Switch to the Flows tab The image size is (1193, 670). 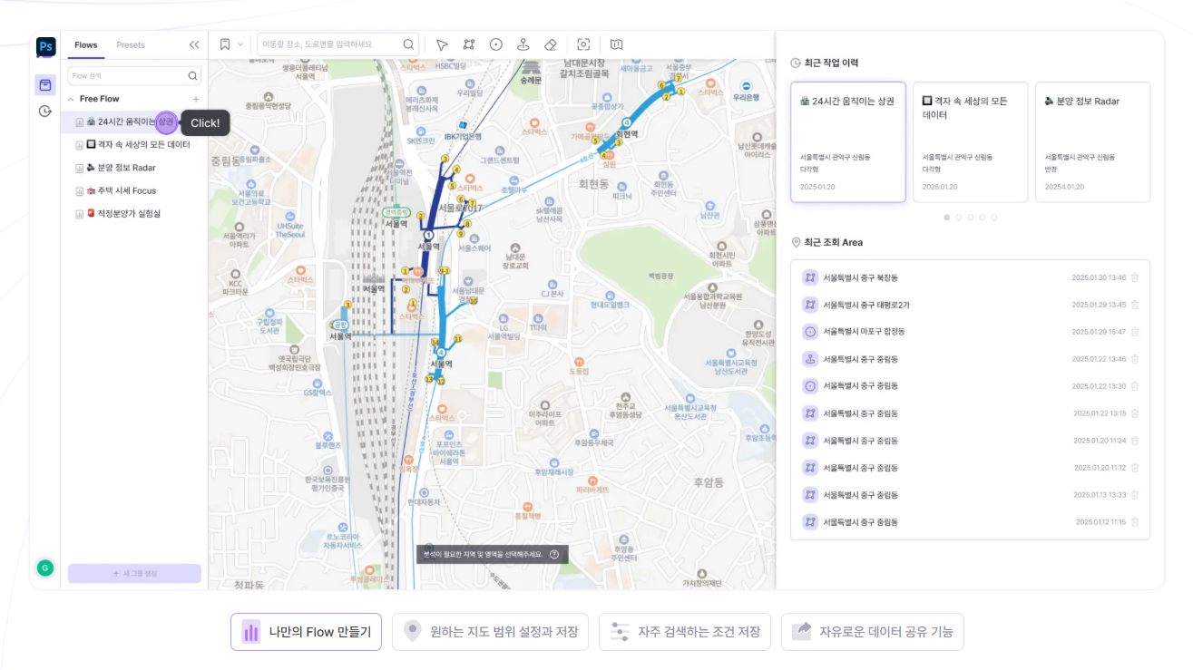pos(86,44)
